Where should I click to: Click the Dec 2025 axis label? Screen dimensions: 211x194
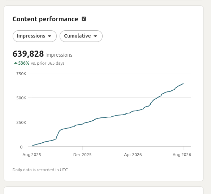tap(82, 155)
